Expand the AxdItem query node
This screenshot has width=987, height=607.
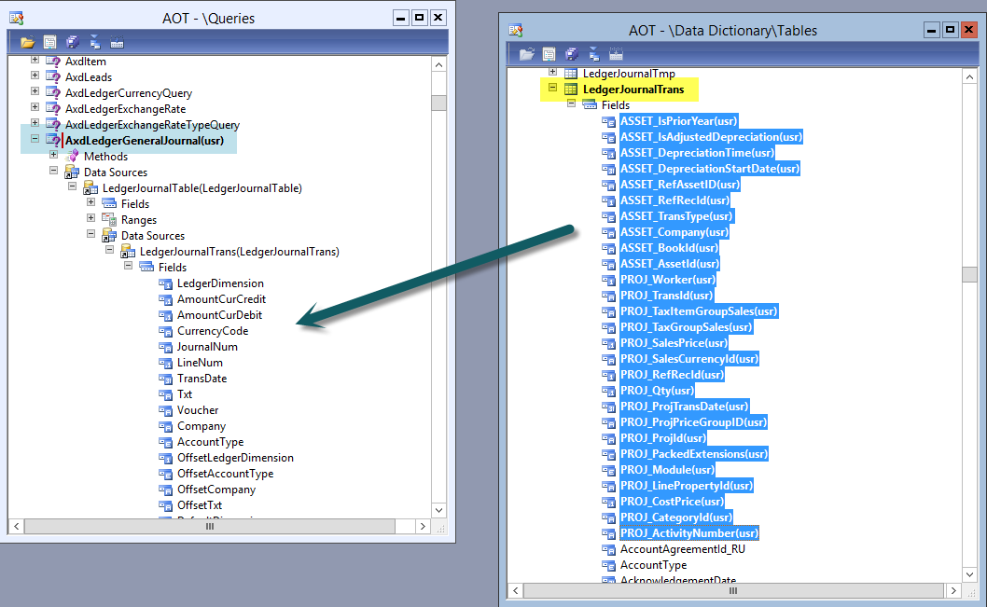pyautogui.click(x=35, y=61)
